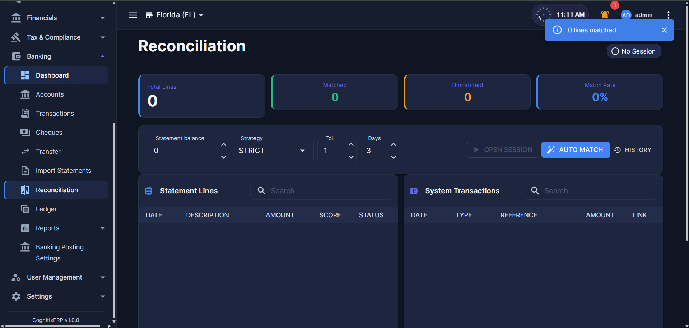
Task: Click the OPEN SESSION button
Action: (502, 150)
